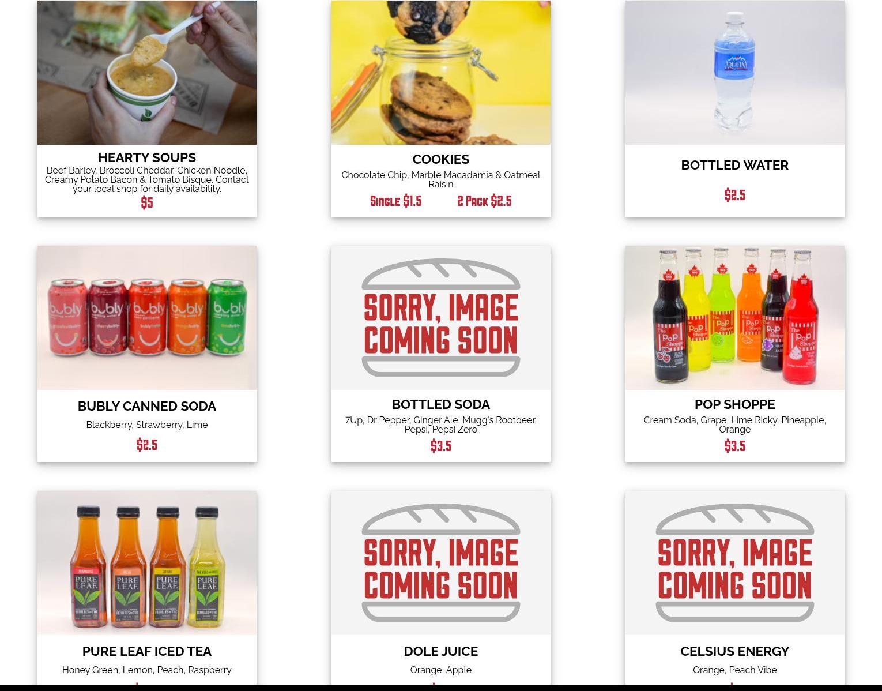Open the Bubly Canned Soda heading
This screenshot has height=691, width=882.
click(x=147, y=406)
